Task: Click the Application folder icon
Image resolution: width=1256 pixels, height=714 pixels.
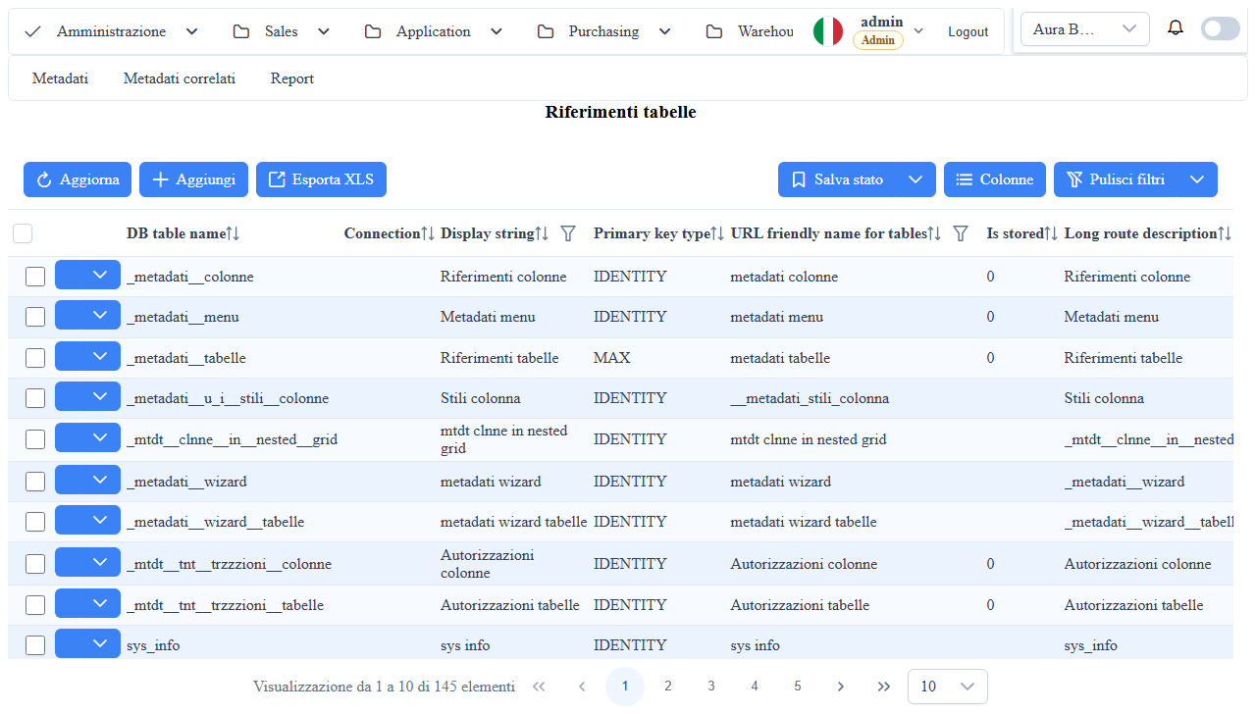Action: [x=373, y=31]
